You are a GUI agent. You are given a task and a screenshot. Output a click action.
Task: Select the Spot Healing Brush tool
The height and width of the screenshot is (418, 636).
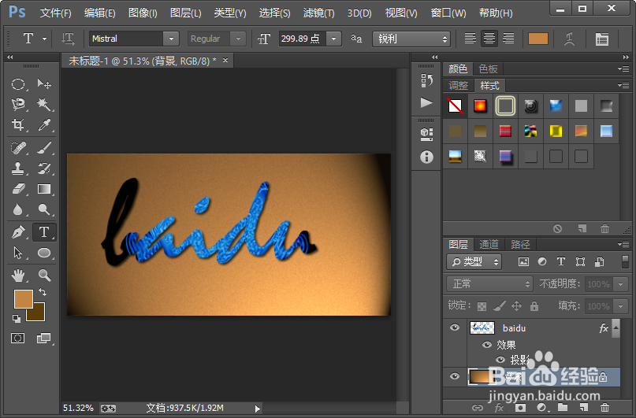tap(17, 148)
